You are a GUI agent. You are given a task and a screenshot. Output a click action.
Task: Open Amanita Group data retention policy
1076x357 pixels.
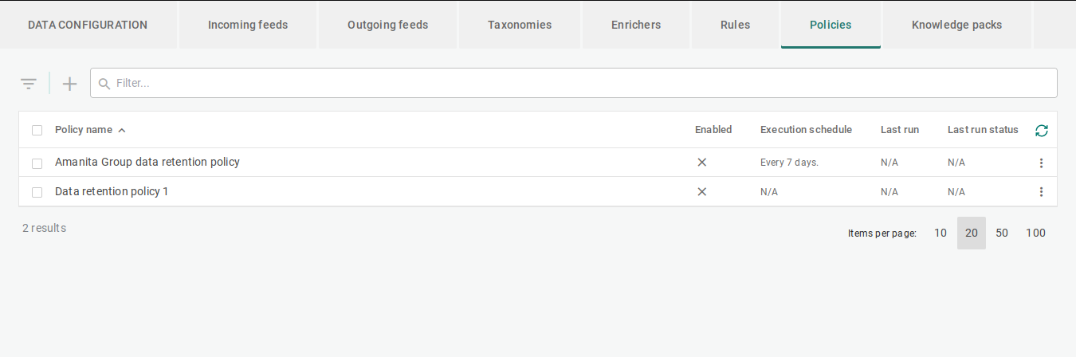(x=147, y=163)
